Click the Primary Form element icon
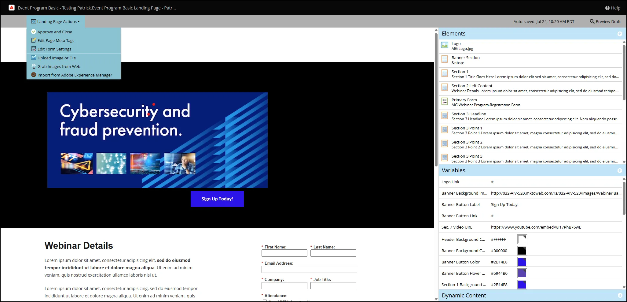The height and width of the screenshot is (302, 627). pyautogui.click(x=445, y=102)
